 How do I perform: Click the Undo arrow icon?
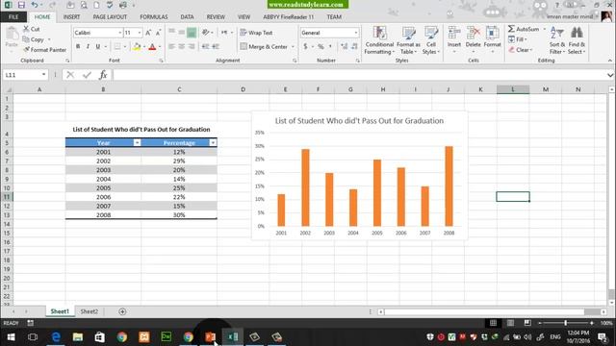[x=35, y=5]
